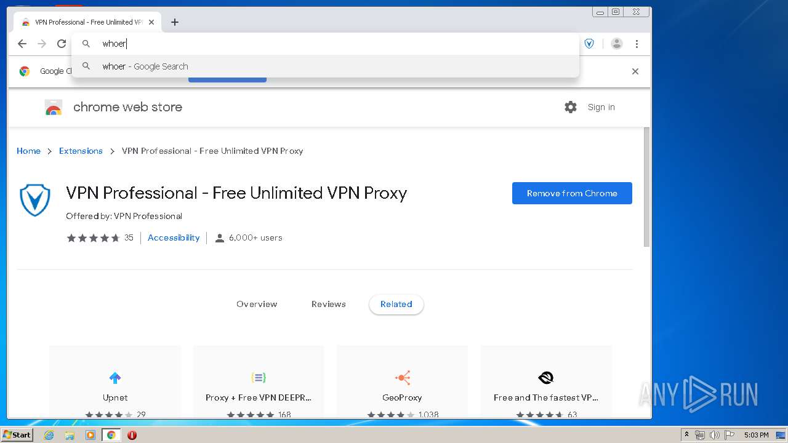Viewport: 788px width, 443px height.
Task: Switch to the Reviews tab
Action: (x=328, y=304)
